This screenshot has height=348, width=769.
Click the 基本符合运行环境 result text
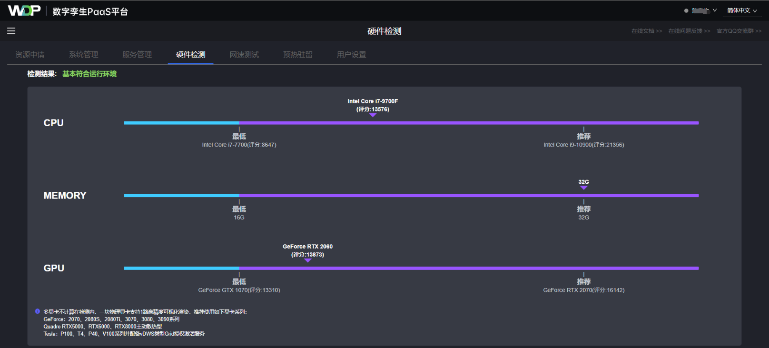(x=89, y=74)
